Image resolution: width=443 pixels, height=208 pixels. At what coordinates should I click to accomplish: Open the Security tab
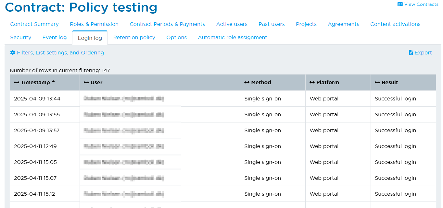[20, 37]
